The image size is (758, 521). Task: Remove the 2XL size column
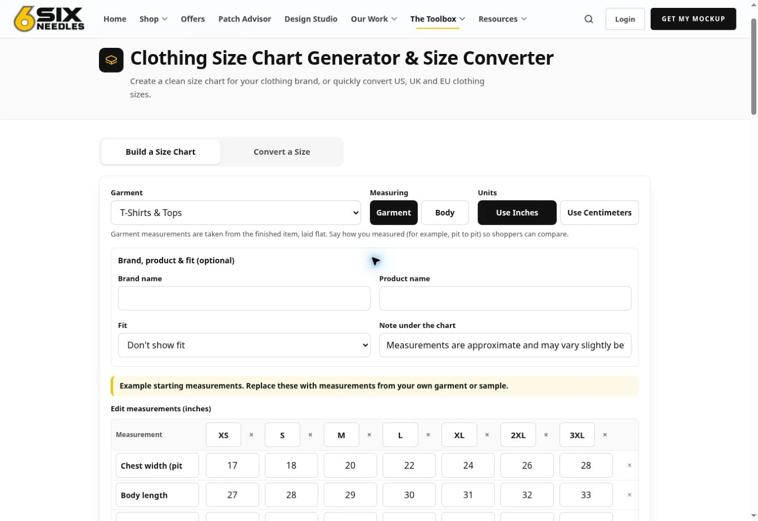click(x=546, y=435)
